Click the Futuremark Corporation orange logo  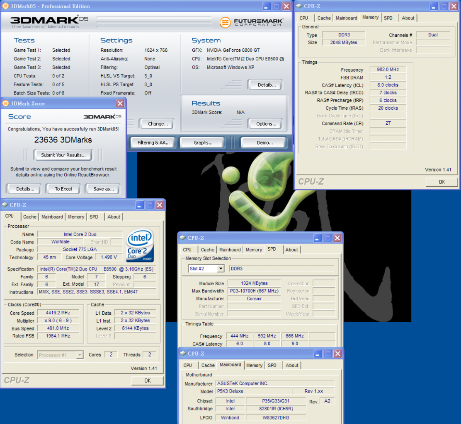[225, 22]
